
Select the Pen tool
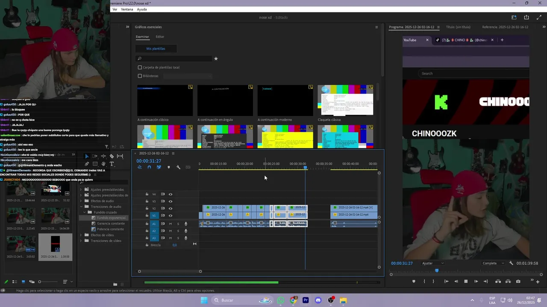point(87,164)
